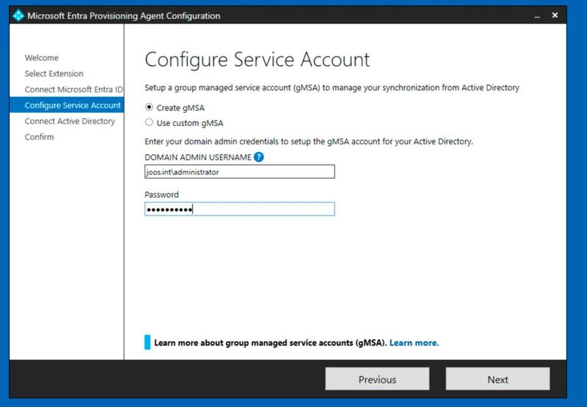This screenshot has height=407, width=587.
Task: Select the Use custom gMSA radio option
Action: [149, 122]
